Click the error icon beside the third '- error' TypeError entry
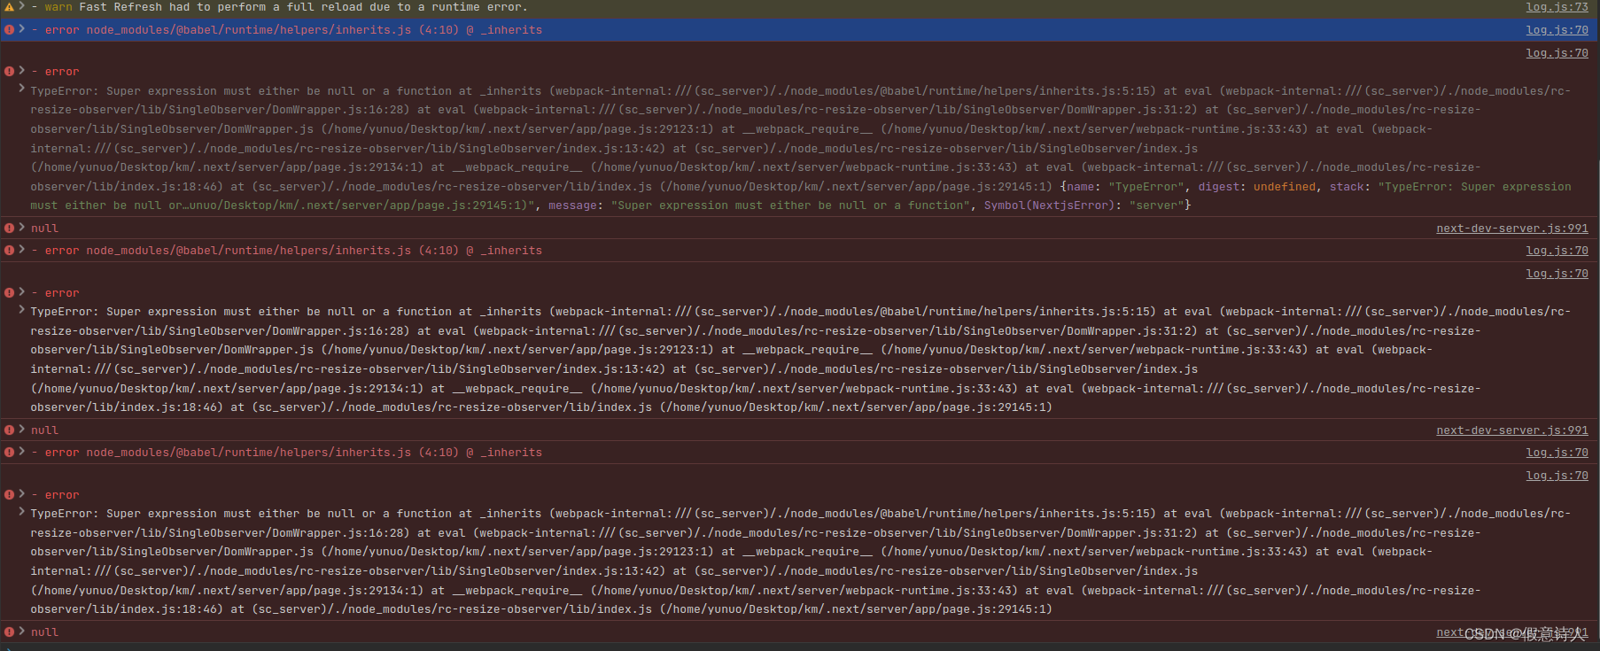The width and height of the screenshot is (1600, 651). [9, 494]
